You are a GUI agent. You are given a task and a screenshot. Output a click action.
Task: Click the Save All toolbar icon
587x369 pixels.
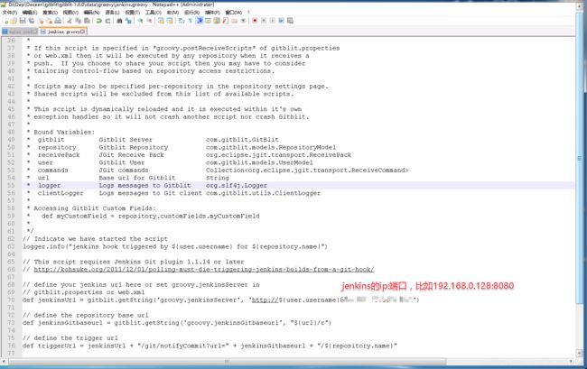tap(31, 21)
